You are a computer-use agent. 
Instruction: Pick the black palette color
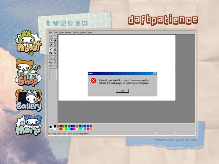[x=55, y=126]
